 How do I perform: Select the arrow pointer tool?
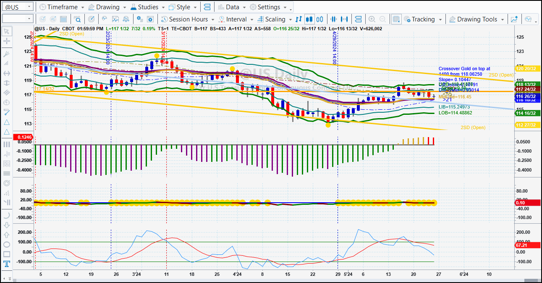(x=6, y=32)
